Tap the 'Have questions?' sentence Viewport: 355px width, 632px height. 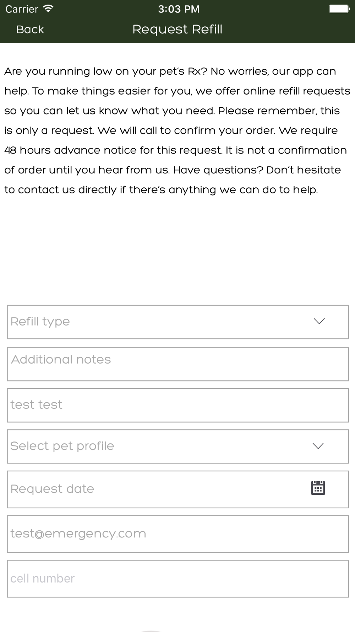tap(218, 170)
